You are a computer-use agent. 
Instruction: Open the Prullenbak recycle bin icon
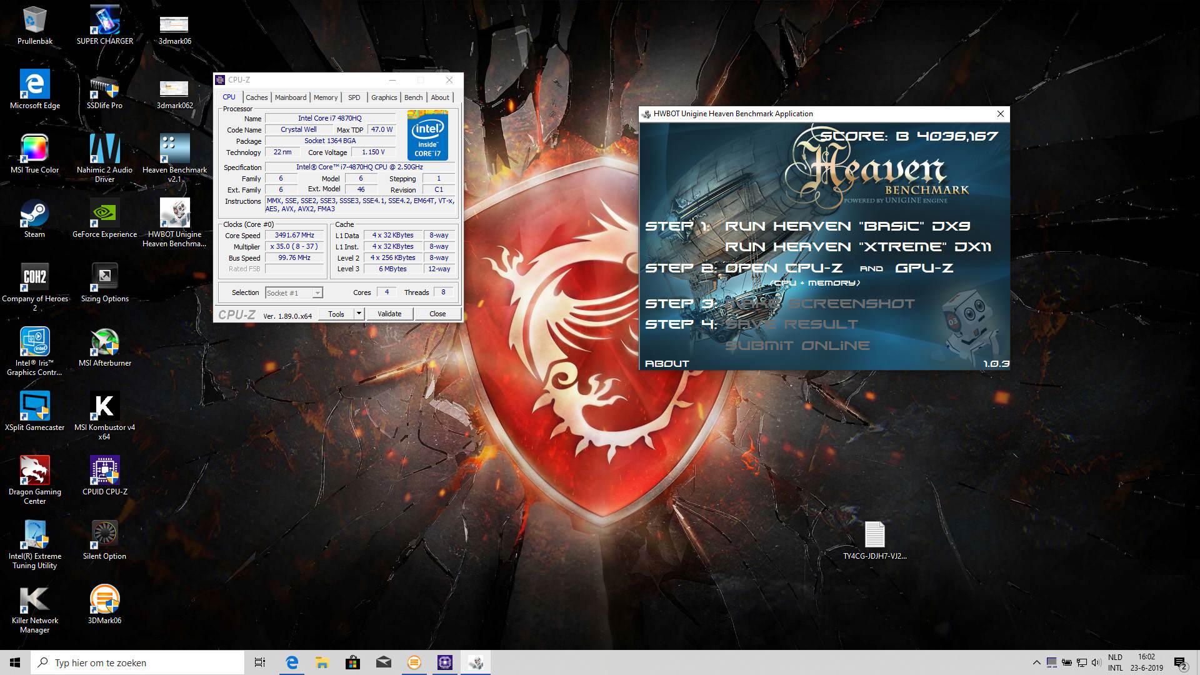(x=35, y=26)
